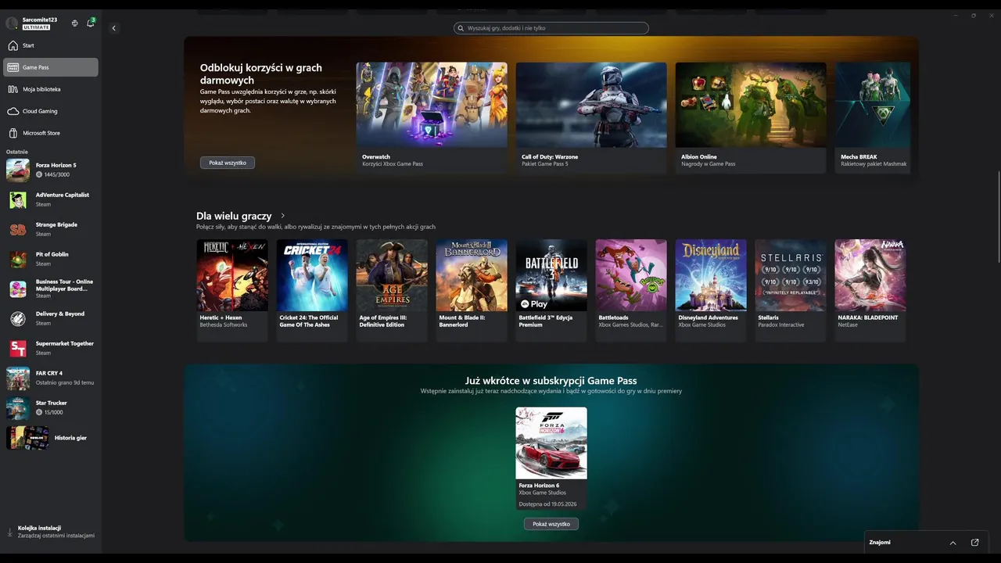The height and width of the screenshot is (563, 1001).
Task: Open Historia gier
Action: click(51, 438)
